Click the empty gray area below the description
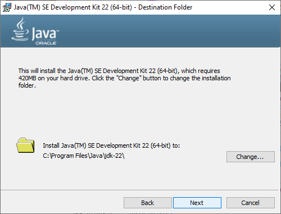The height and width of the screenshot is (214, 281). pyautogui.click(x=140, y=112)
